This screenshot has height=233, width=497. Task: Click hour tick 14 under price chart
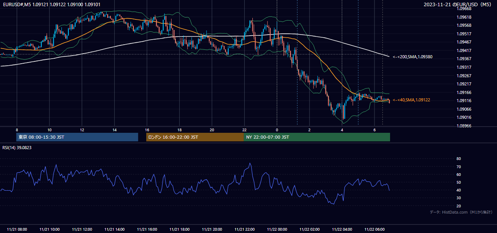click(x=114, y=130)
